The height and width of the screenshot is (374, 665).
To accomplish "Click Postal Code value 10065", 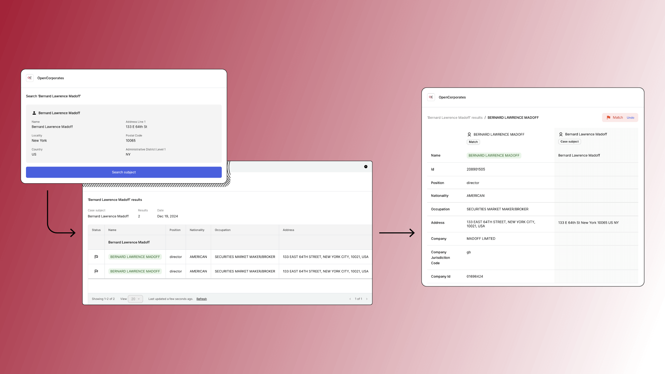I will pos(131,141).
